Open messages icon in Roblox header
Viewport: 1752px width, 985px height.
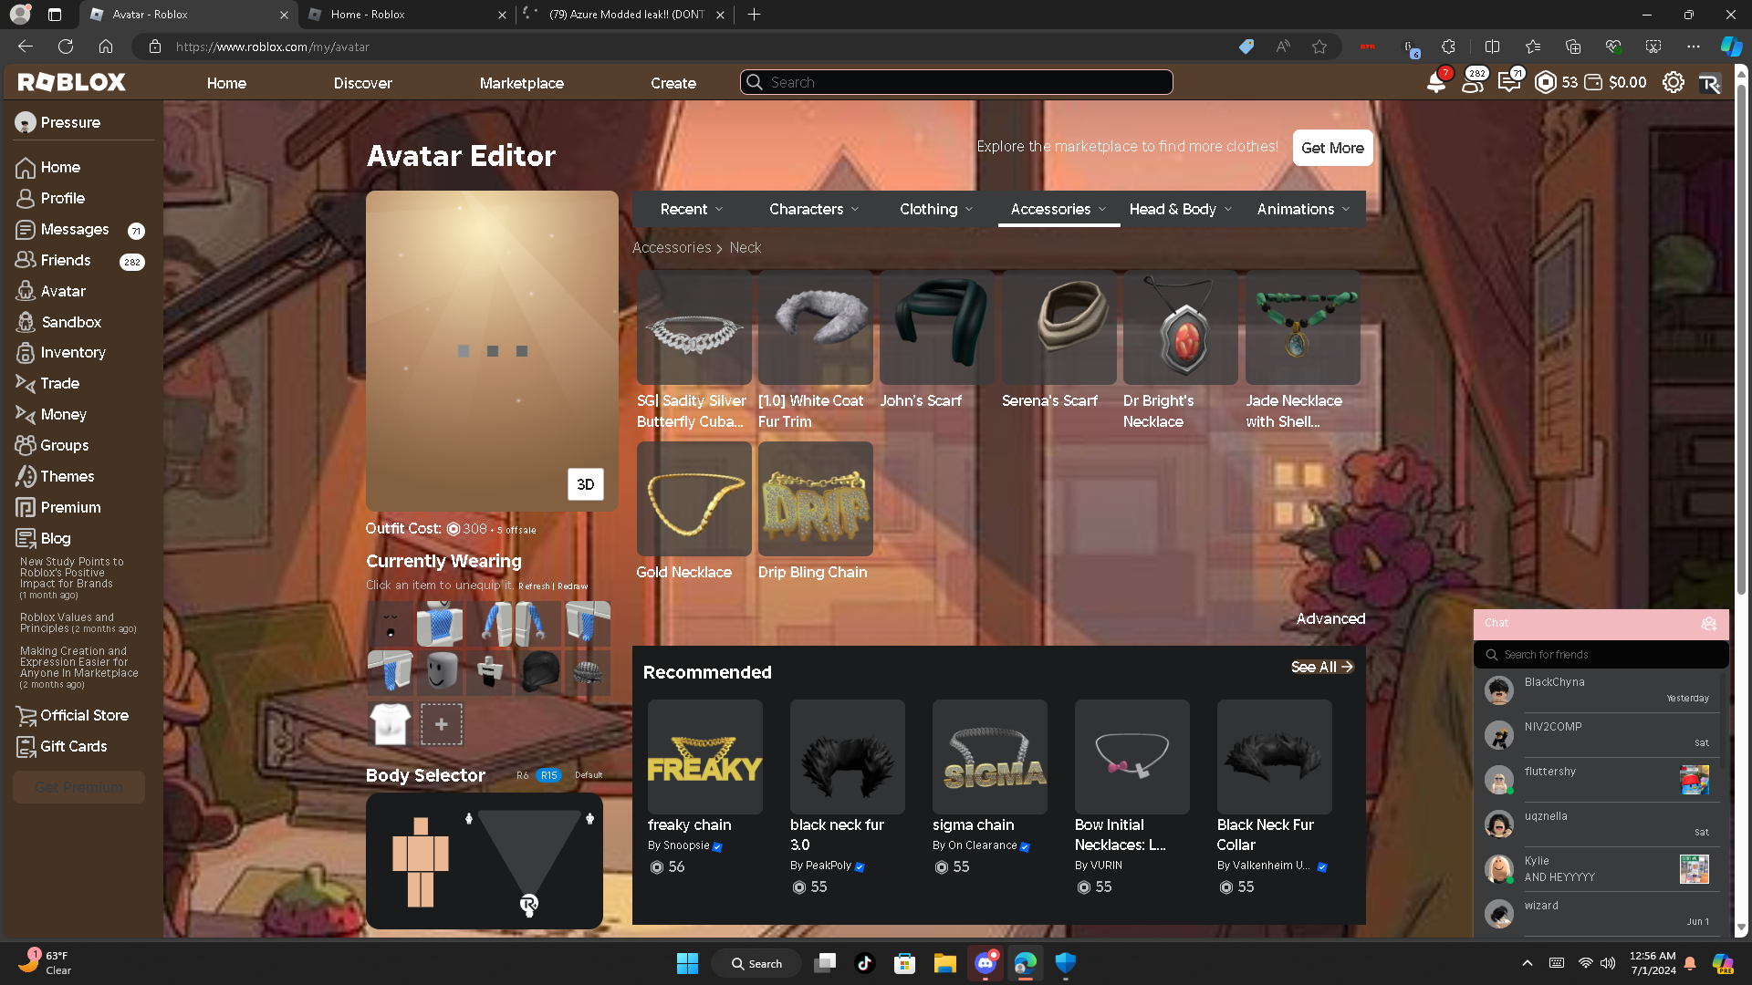click(1509, 82)
